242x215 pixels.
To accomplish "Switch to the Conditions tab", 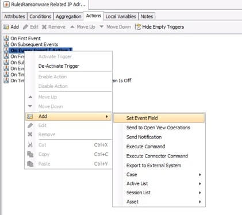I will [x=40, y=17].
